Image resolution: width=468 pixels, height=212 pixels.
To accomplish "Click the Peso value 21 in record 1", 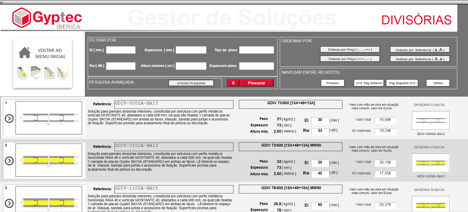I will tap(279, 119).
